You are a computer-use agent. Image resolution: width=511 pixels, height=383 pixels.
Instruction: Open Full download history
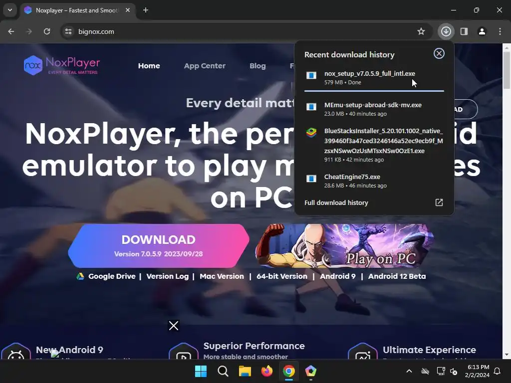click(336, 202)
